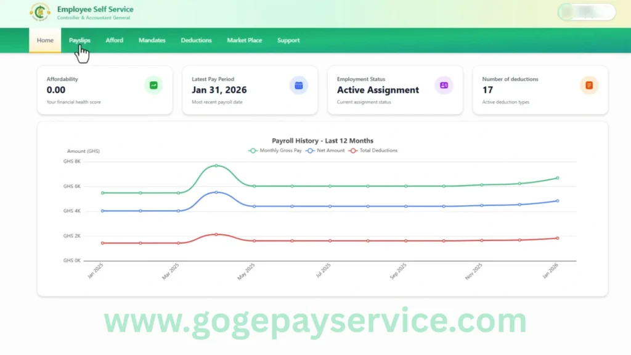Click the Number of deductions card
The width and height of the screenshot is (631, 355).
coord(540,90)
